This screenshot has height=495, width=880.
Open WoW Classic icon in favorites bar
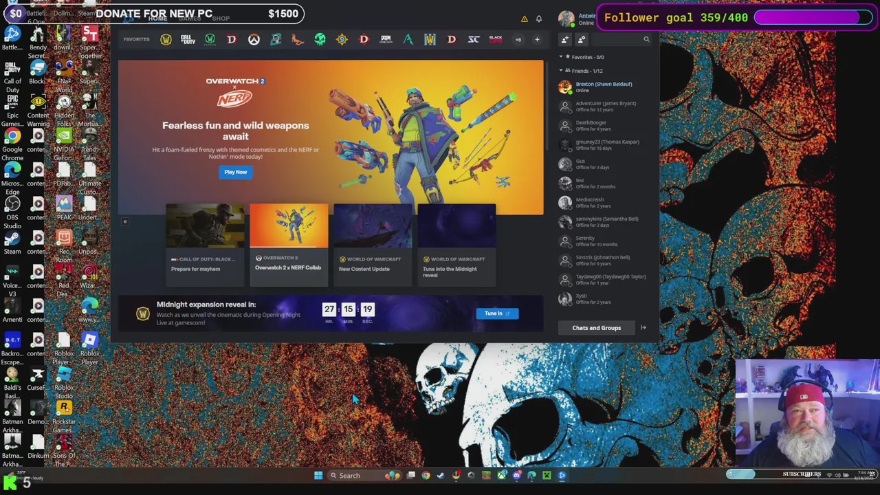point(210,40)
